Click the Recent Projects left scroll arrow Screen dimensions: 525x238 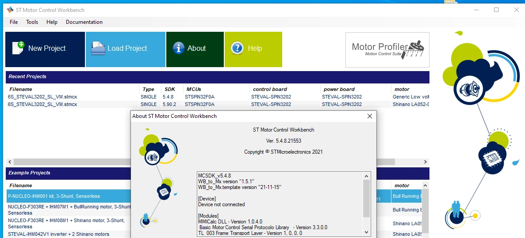click(x=10, y=162)
